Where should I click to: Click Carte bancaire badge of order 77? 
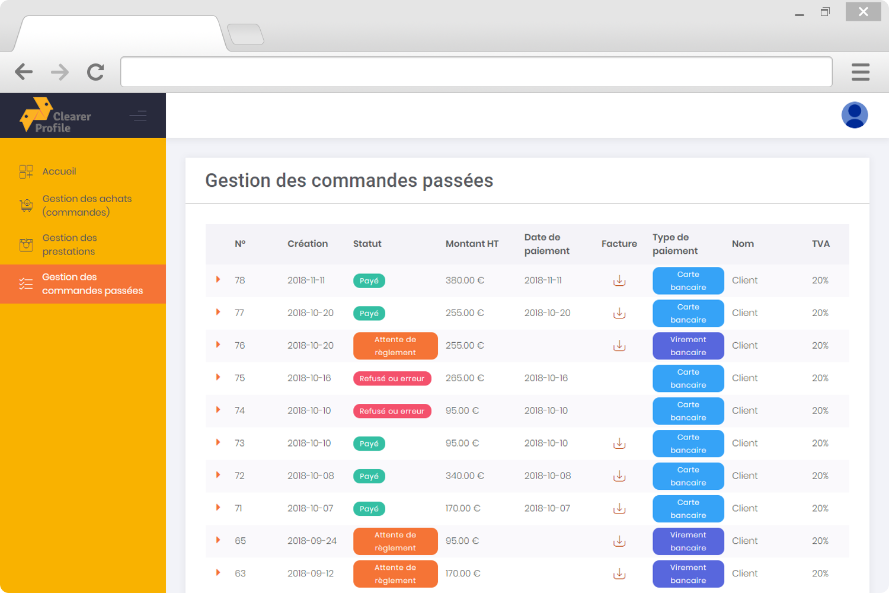point(688,313)
